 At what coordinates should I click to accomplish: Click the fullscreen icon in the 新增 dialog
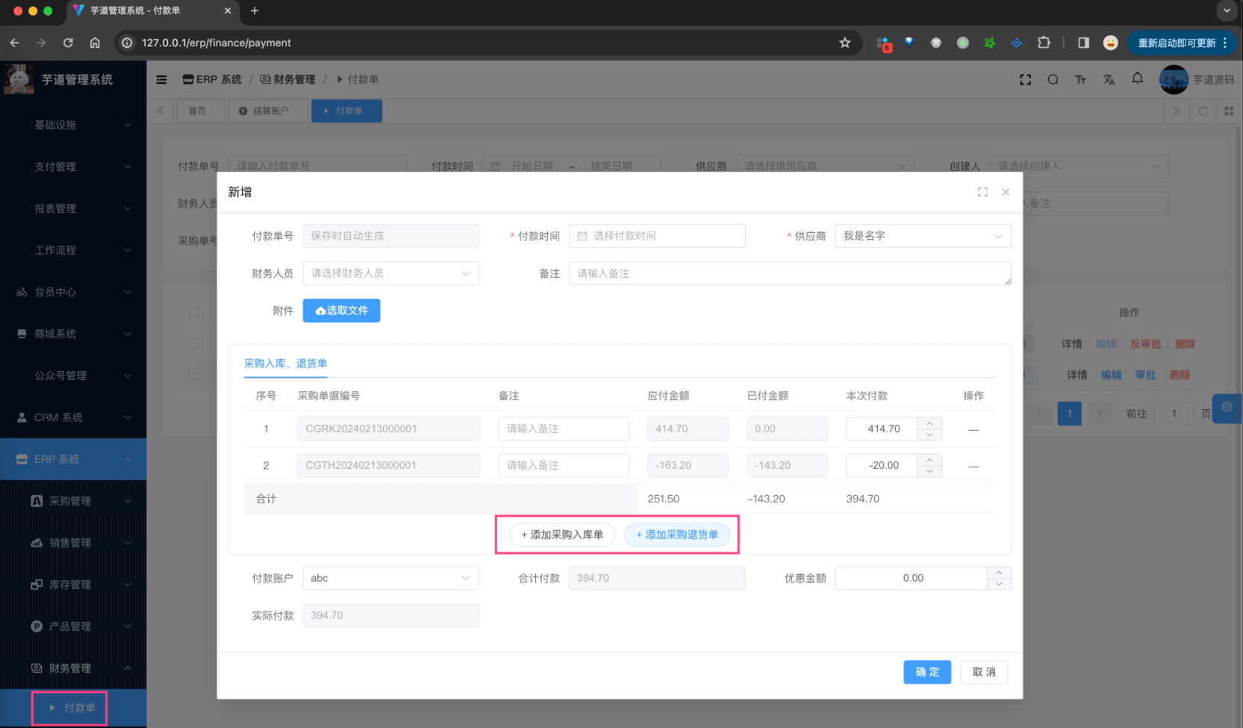pos(982,192)
